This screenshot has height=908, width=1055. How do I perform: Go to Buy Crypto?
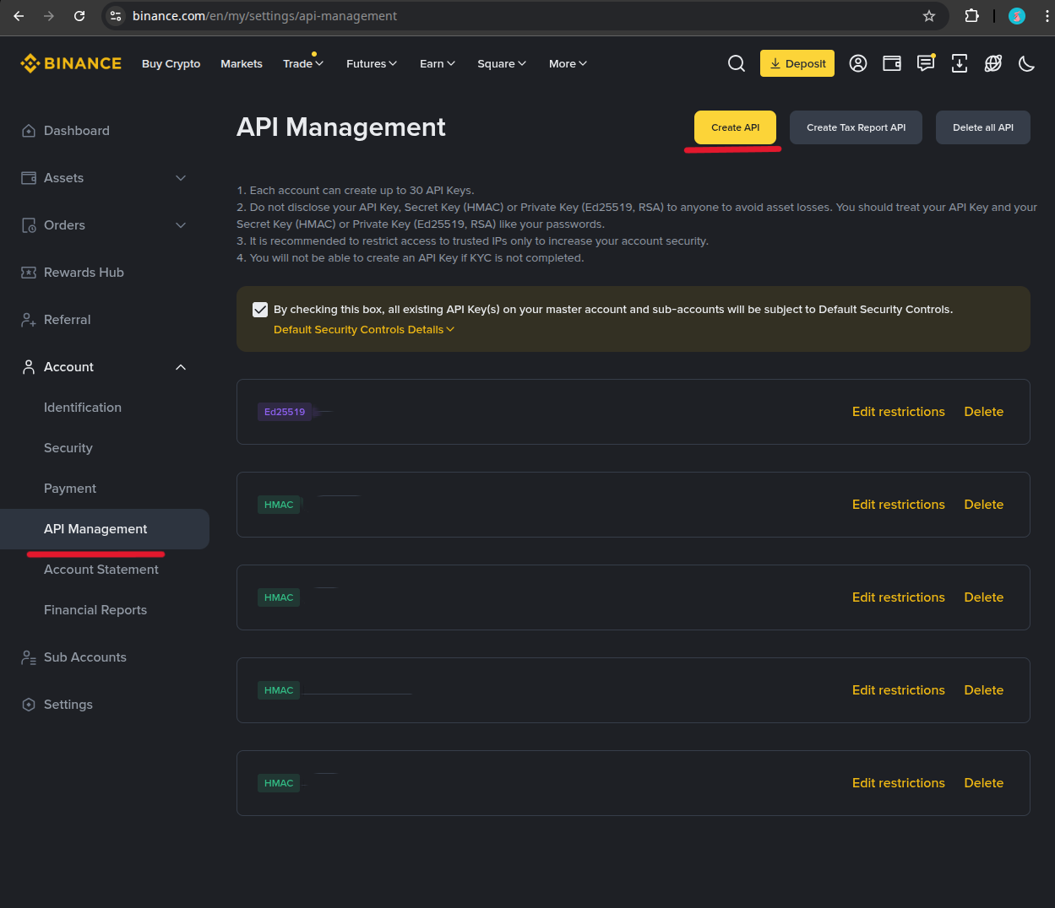coord(171,63)
